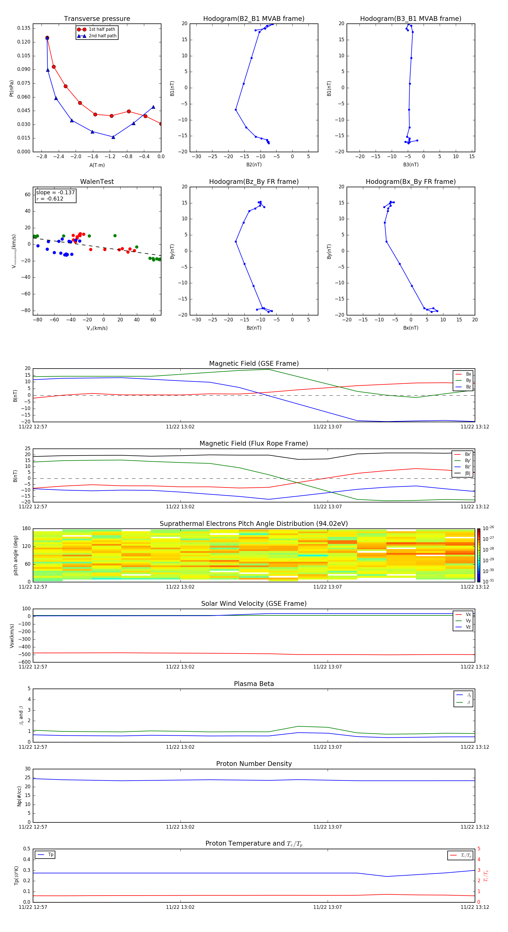Click the Vy legend entry in velocity plot

pos(463,620)
